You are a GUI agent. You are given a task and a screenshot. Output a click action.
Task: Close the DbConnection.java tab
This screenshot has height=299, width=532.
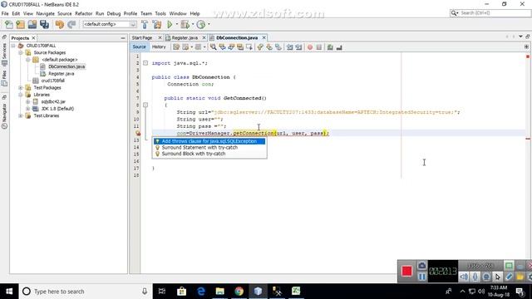click(264, 37)
